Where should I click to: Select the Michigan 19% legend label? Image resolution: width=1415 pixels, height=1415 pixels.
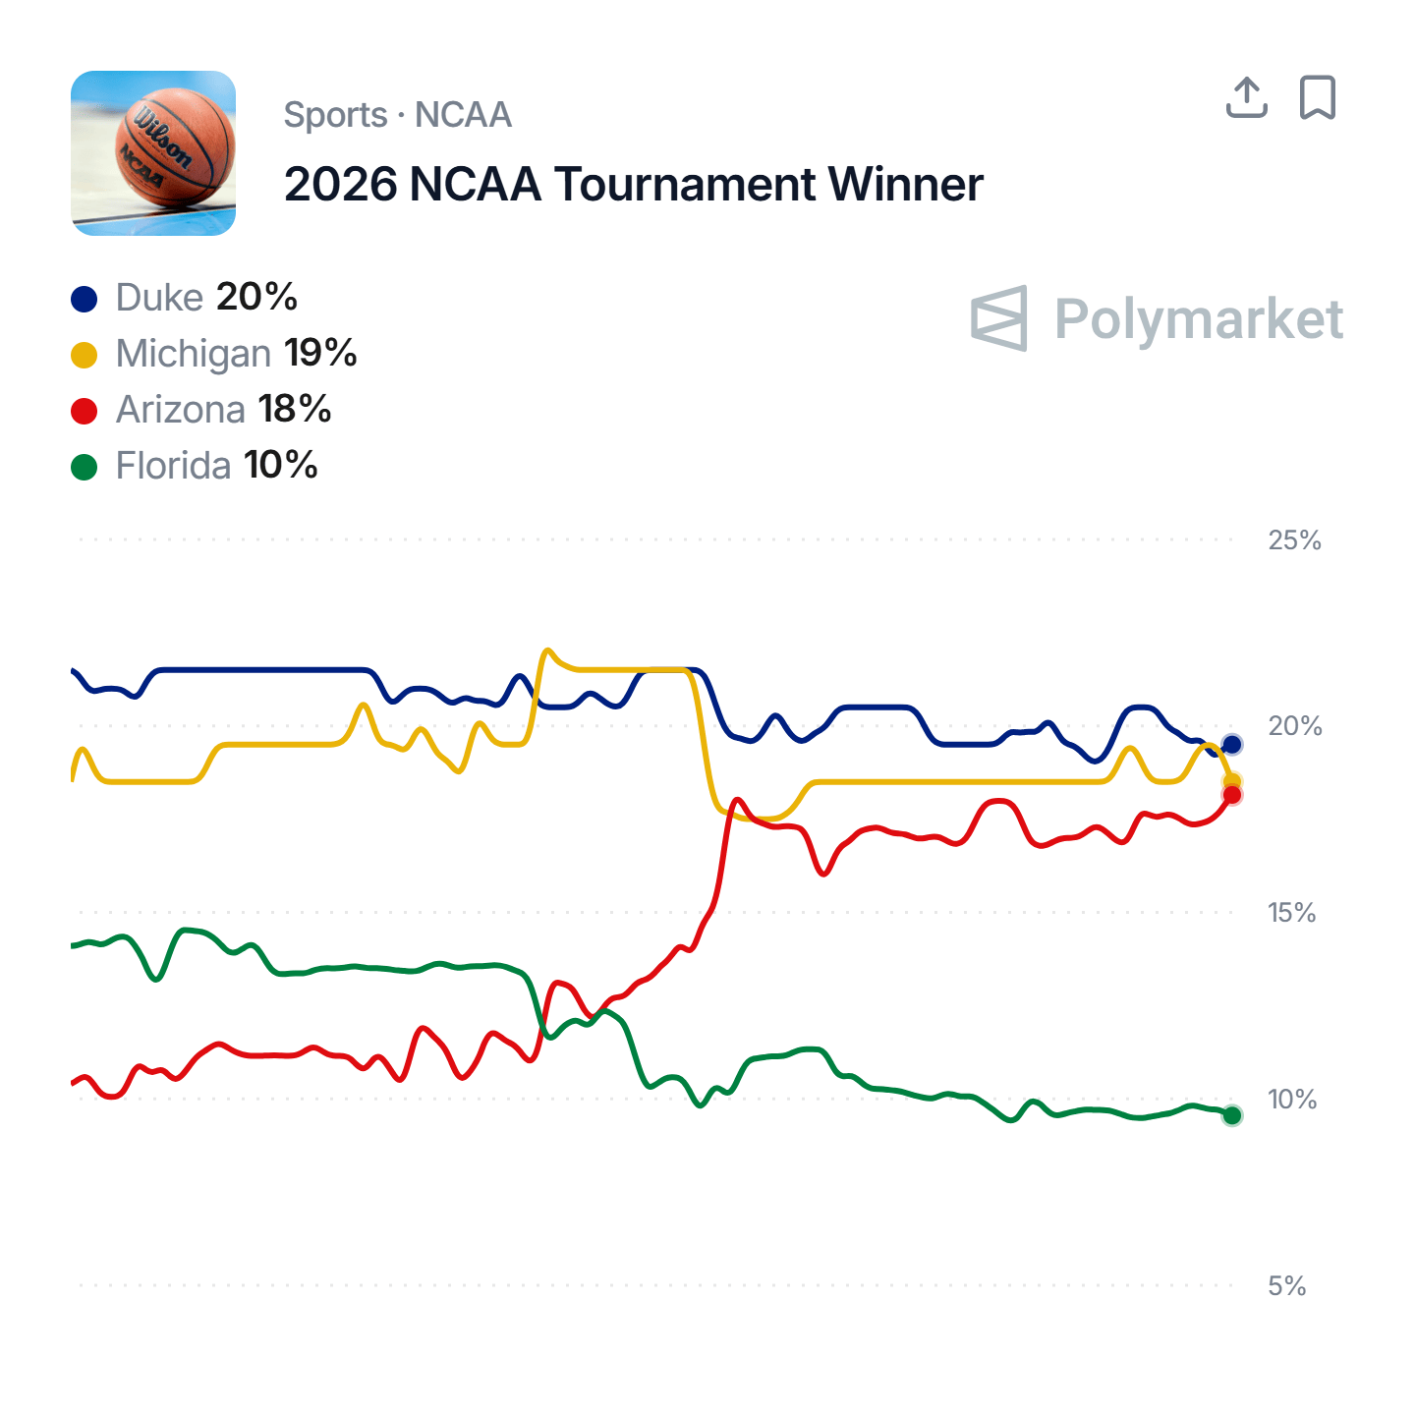coord(236,354)
